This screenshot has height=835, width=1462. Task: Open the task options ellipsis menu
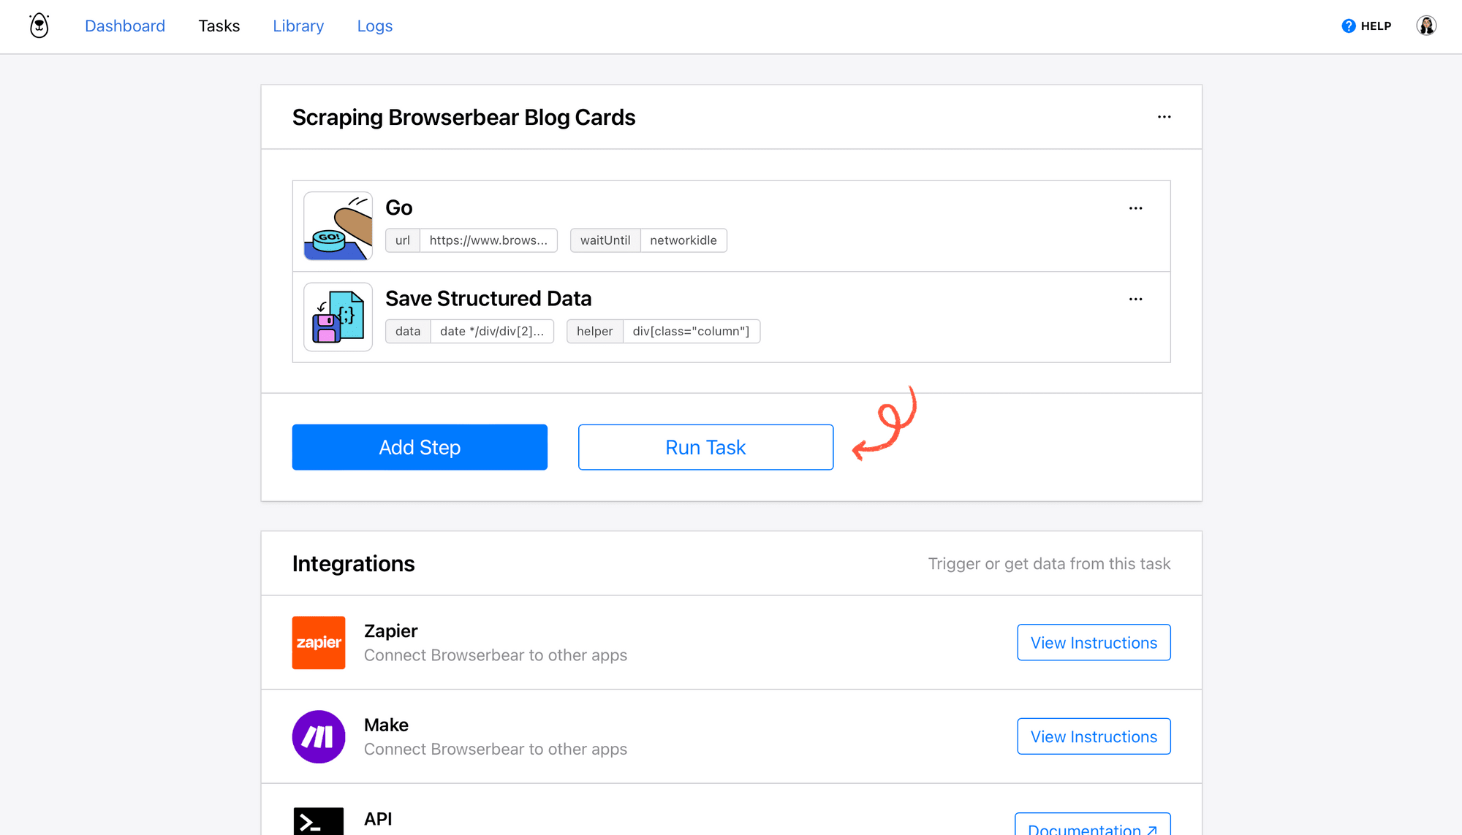tap(1164, 116)
